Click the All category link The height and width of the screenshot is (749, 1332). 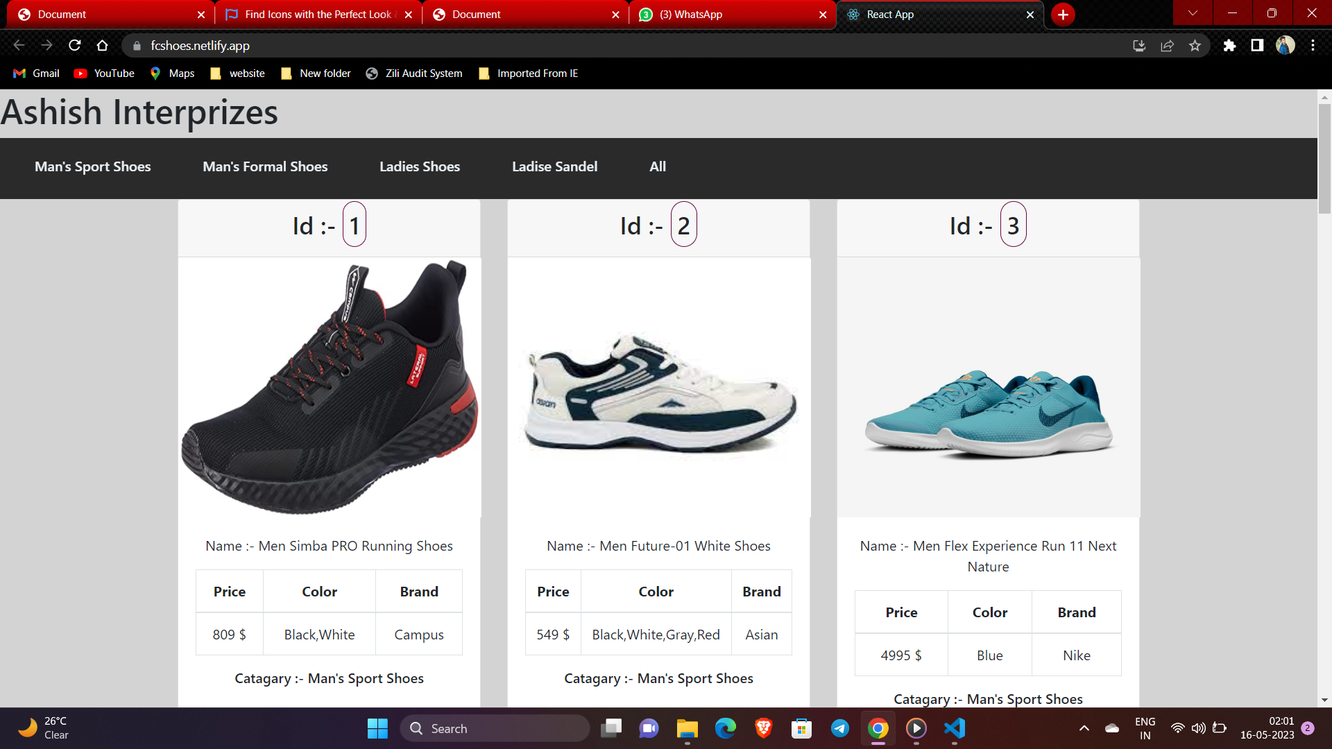pos(657,166)
